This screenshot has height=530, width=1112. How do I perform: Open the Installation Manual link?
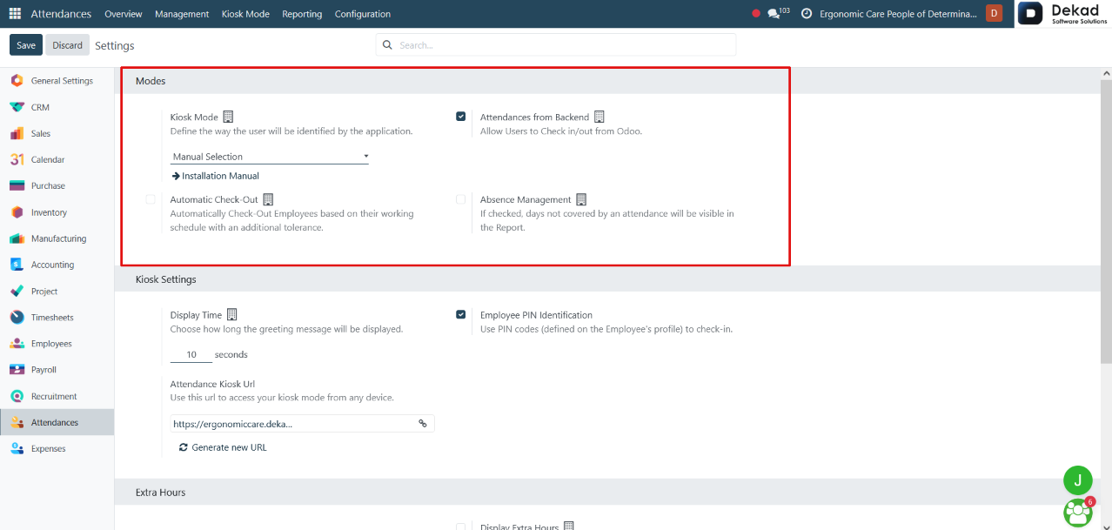click(x=215, y=176)
